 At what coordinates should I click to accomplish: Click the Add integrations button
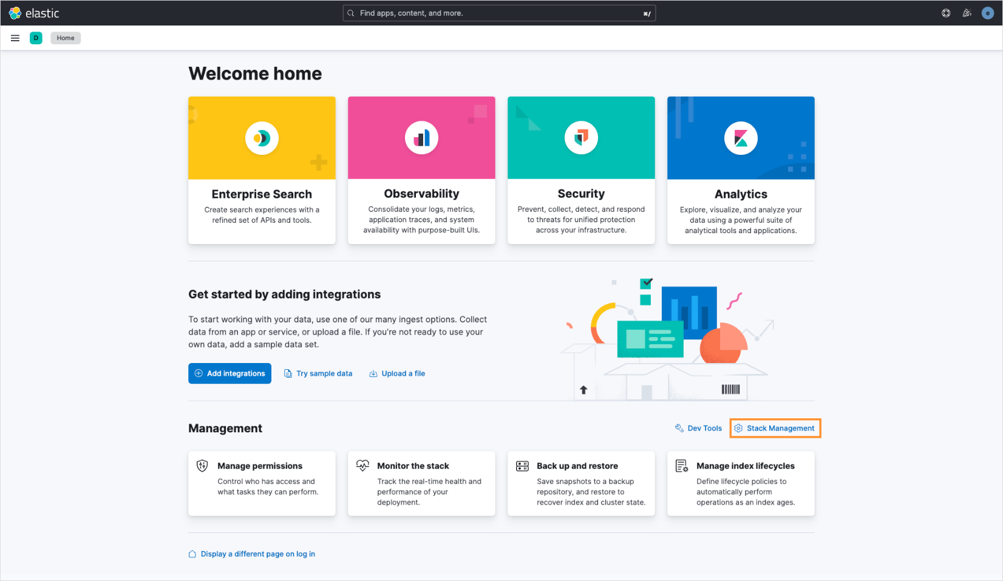pos(229,373)
